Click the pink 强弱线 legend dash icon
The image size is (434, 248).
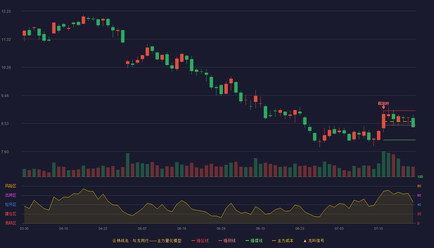(x=220, y=241)
